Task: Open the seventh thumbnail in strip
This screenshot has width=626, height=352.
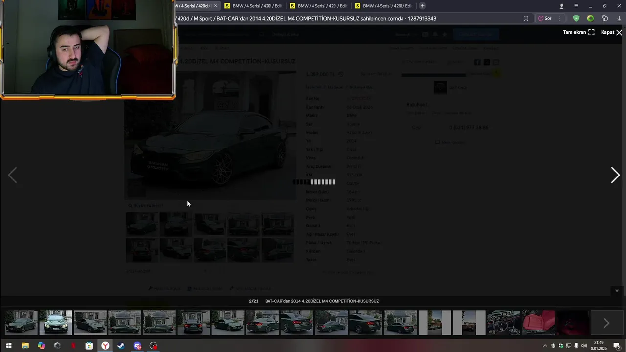Action: (228, 323)
